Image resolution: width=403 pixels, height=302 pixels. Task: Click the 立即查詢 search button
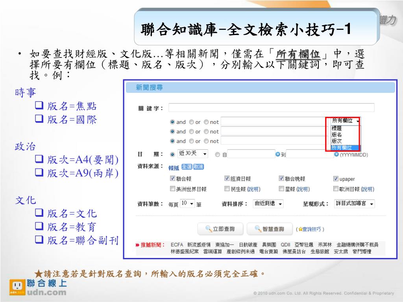220,229
